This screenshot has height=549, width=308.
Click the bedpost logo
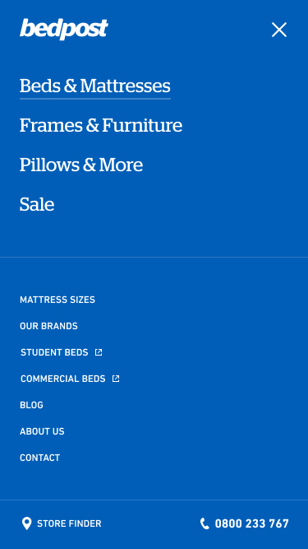click(x=63, y=29)
